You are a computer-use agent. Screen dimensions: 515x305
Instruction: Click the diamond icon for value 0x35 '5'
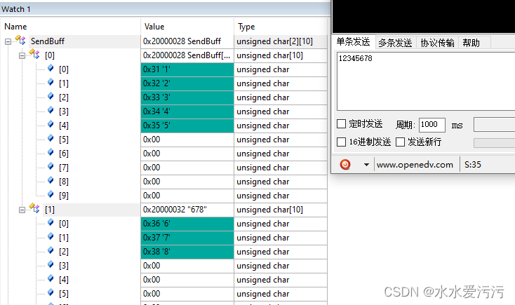(51, 124)
